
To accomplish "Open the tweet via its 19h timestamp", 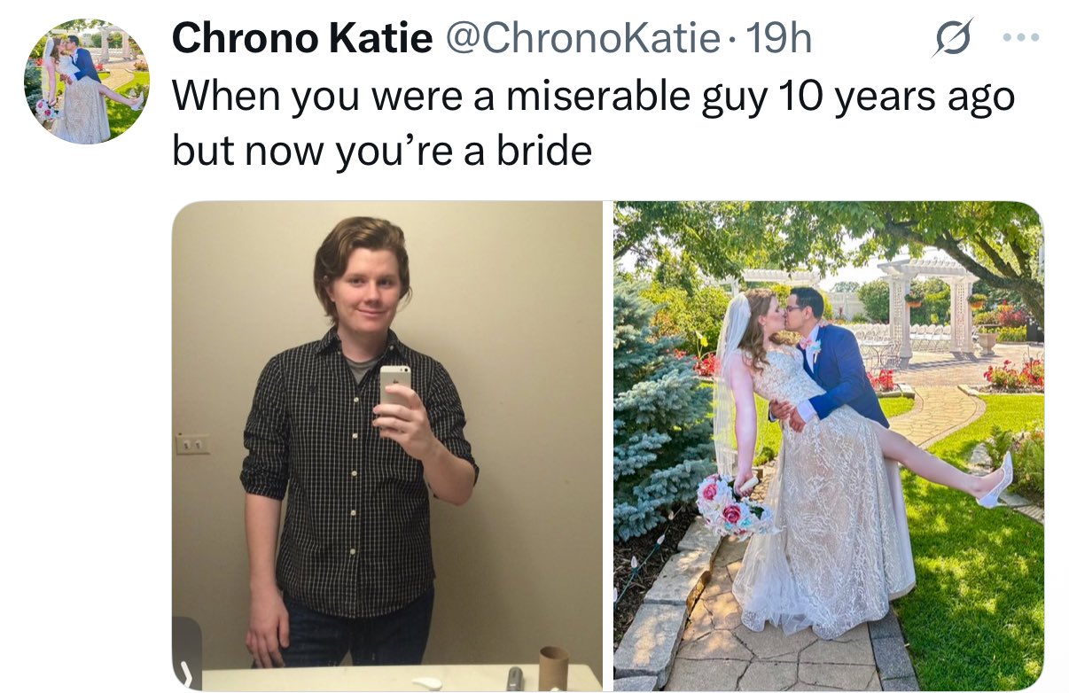I will coord(778,39).
